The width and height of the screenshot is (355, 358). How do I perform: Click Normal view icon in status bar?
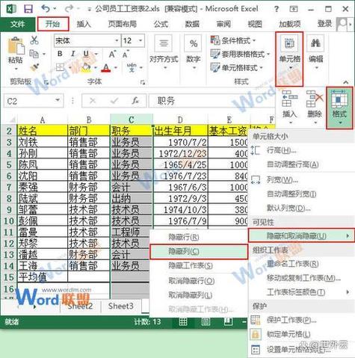(183, 322)
